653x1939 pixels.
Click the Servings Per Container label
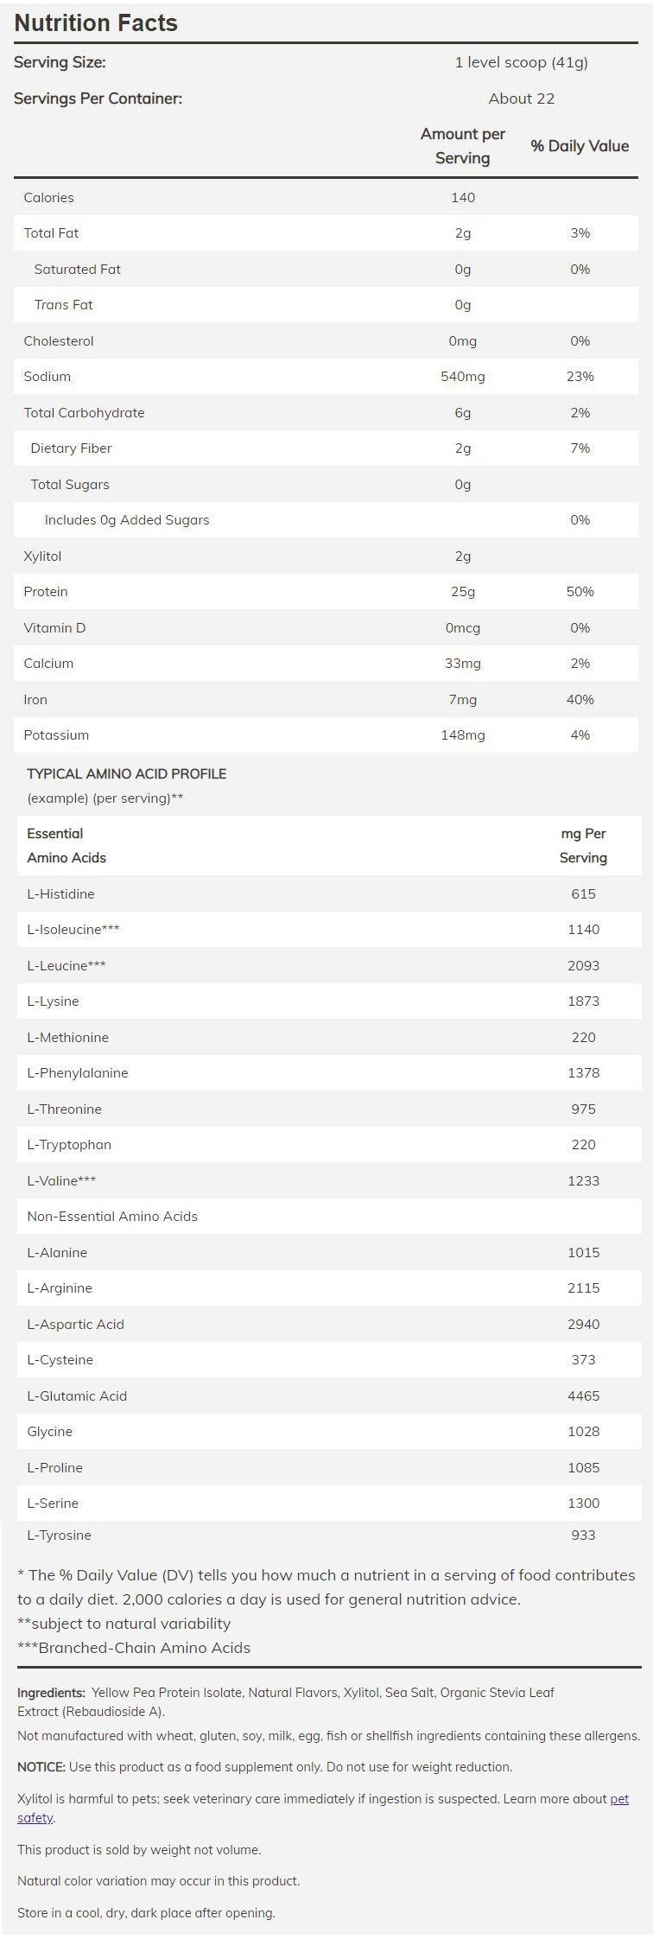(98, 98)
